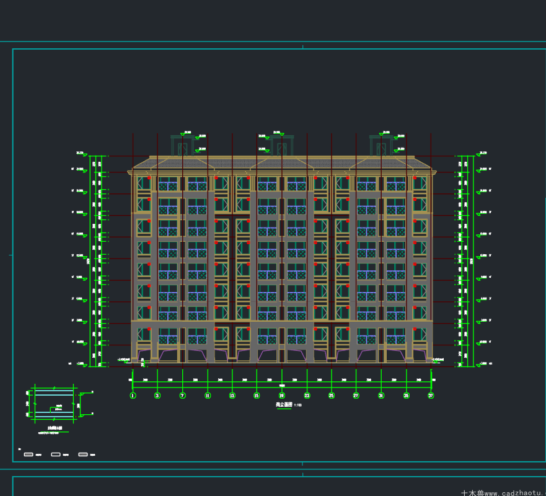This screenshot has width=546, height=496.
Task: Select the drawing title 南立面图
Action: (284, 405)
